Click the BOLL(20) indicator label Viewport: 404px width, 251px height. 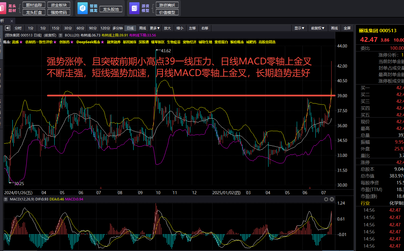tap(72, 35)
